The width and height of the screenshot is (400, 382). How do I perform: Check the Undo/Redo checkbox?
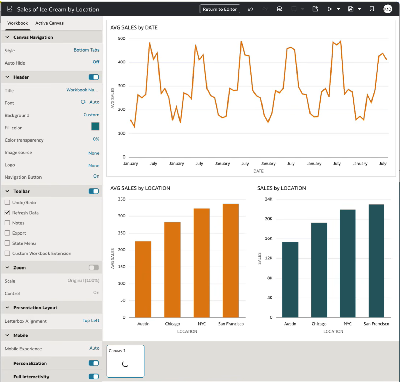7,202
